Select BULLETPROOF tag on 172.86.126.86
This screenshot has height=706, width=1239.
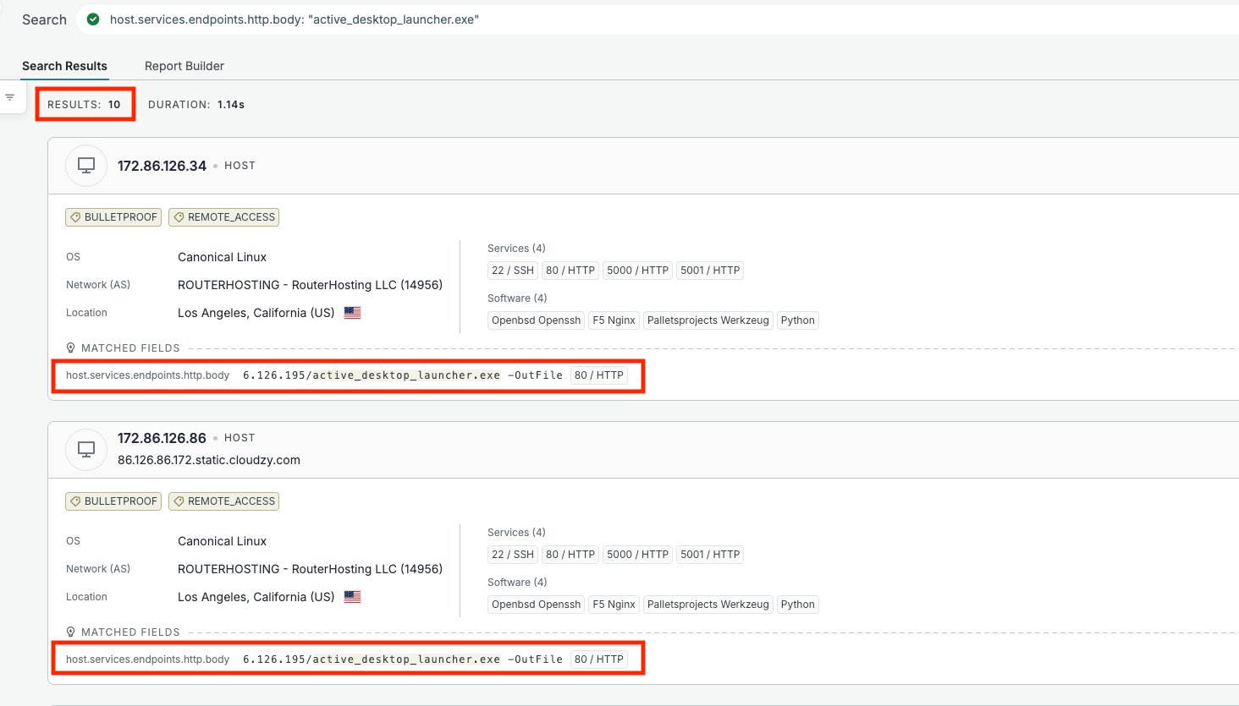pos(113,501)
